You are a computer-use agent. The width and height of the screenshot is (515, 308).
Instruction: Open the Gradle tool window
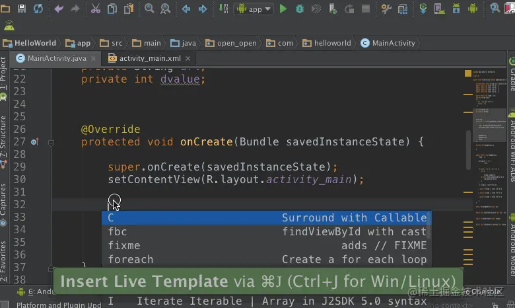(512, 75)
